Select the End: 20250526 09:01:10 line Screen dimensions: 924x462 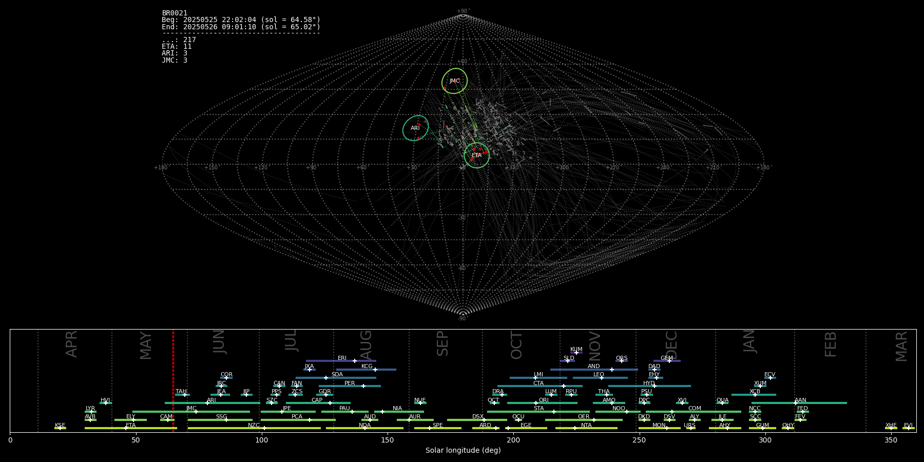point(241,27)
